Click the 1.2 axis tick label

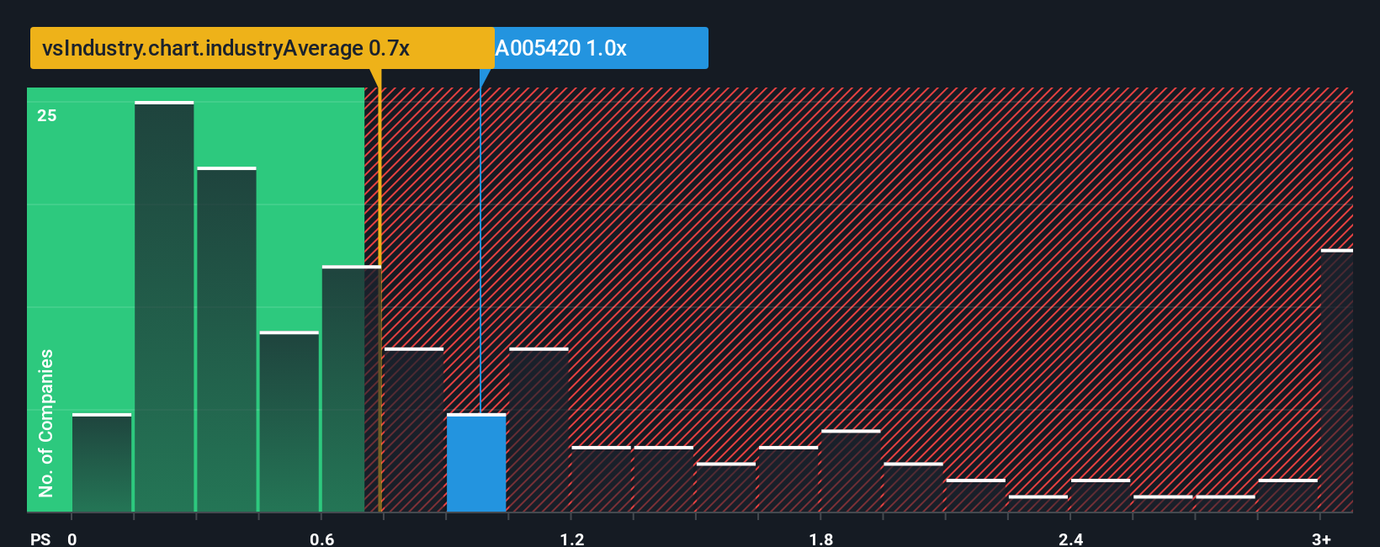(x=572, y=539)
